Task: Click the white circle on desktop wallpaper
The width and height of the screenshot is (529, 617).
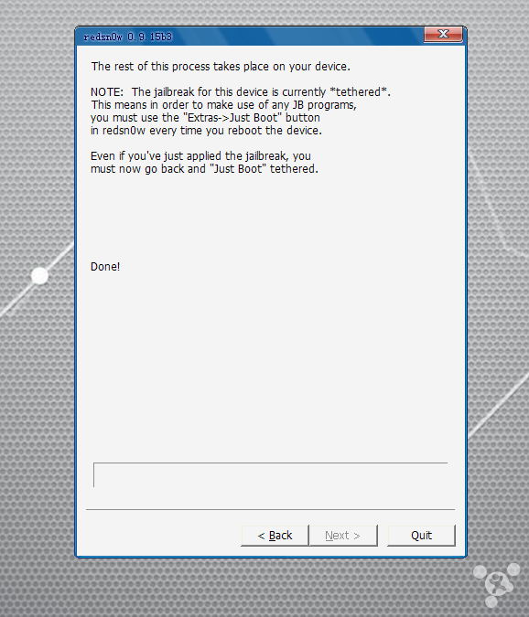Action: [x=39, y=275]
